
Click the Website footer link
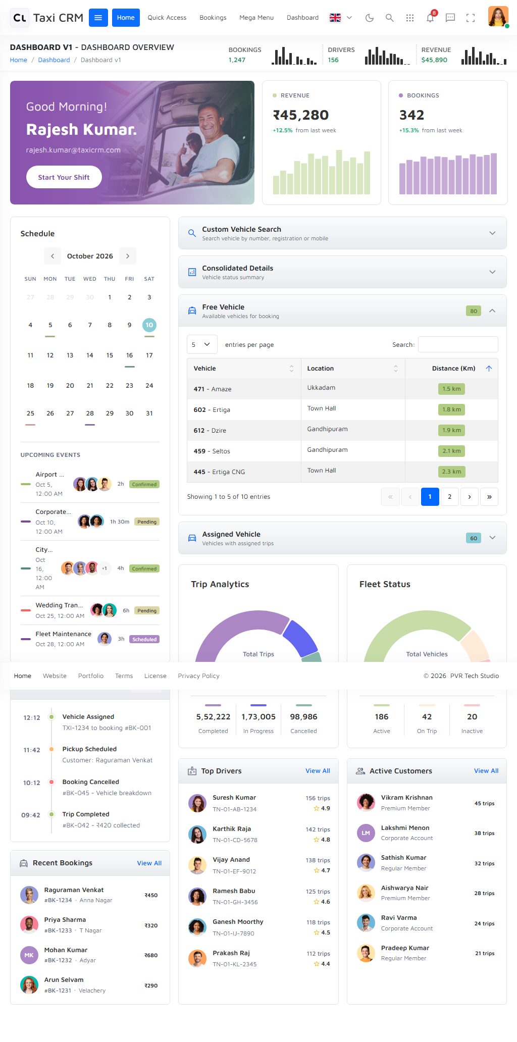coord(55,676)
